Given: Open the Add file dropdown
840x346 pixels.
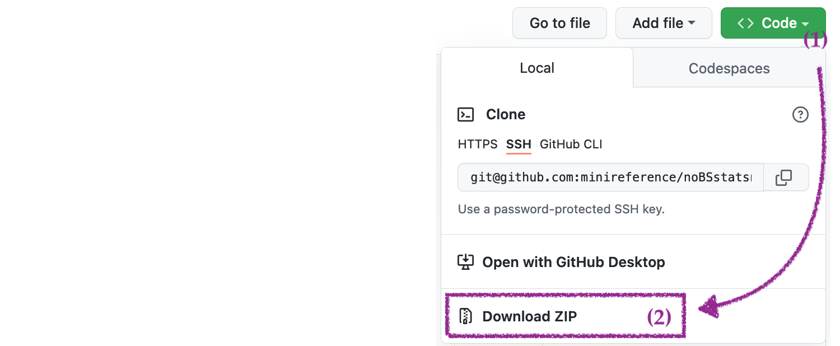Looking at the screenshot, I should pos(663,23).
